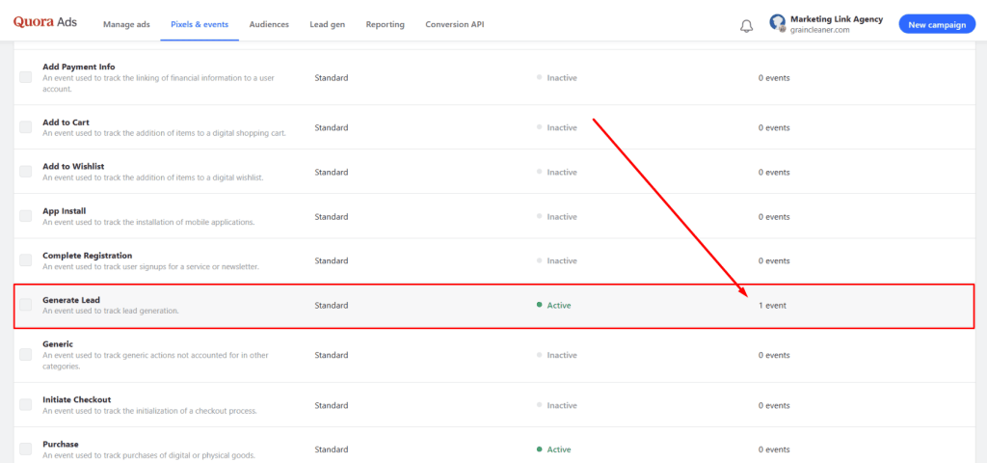Click the notifications bell icon
The image size is (987, 463).
click(746, 25)
